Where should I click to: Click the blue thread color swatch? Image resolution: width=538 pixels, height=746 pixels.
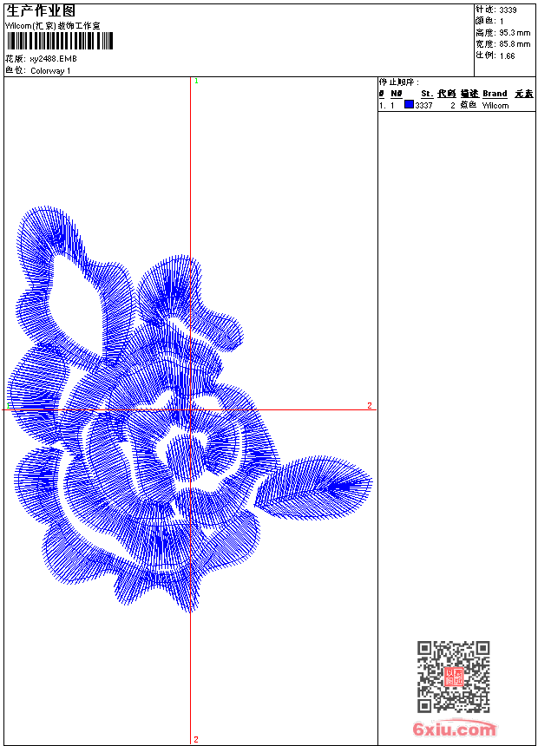[x=409, y=104]
